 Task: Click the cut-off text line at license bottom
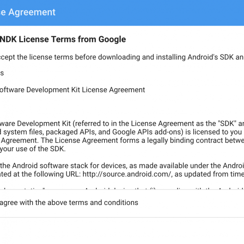[122, 188]
